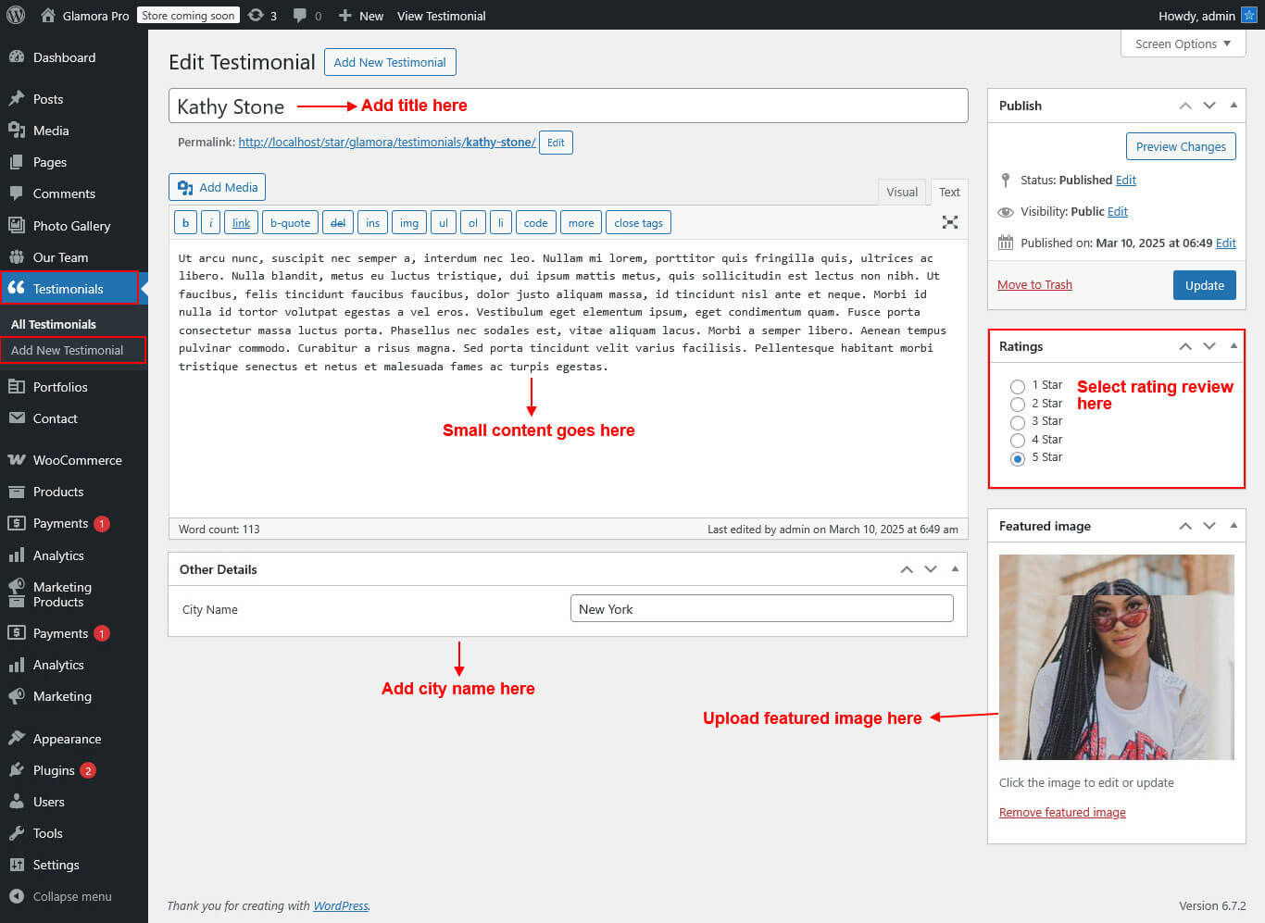Switch to Text editor tab
The width and height of the screenshot is (1265, 923).
point(949,192)
